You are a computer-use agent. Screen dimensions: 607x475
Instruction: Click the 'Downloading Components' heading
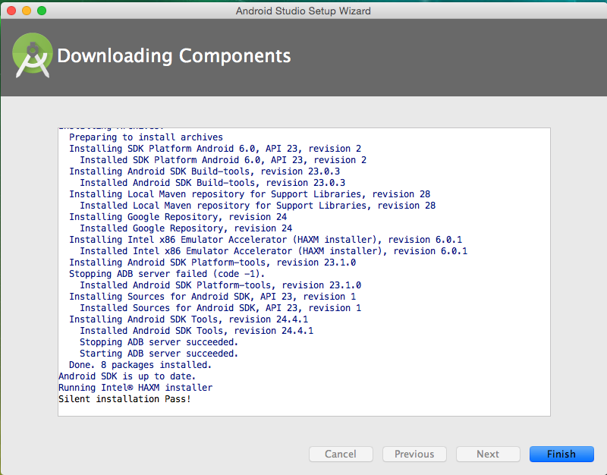point(174,55)
